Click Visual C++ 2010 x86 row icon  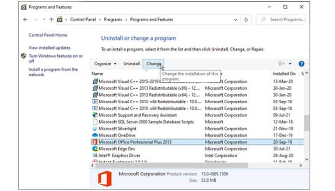(95, 102)
